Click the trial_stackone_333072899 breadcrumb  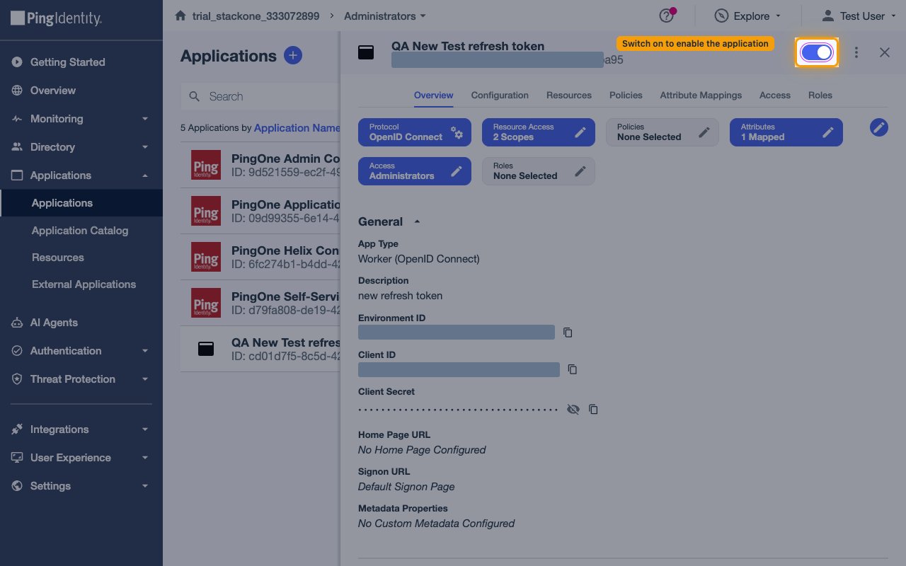click(x=256, y=16)
